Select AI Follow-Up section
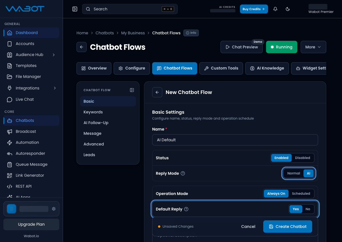The height and width of the screenshot is (242, 342). 108,123
